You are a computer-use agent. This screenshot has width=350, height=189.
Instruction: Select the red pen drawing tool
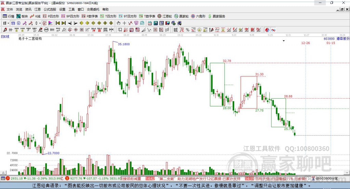point(5,30)
